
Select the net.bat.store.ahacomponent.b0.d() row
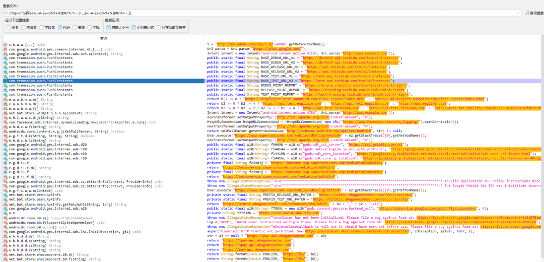(x=103, y=254)
